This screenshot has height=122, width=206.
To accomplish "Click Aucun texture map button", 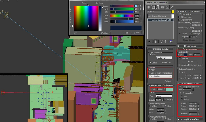I will pyautogui.click(x=190, y=61).
